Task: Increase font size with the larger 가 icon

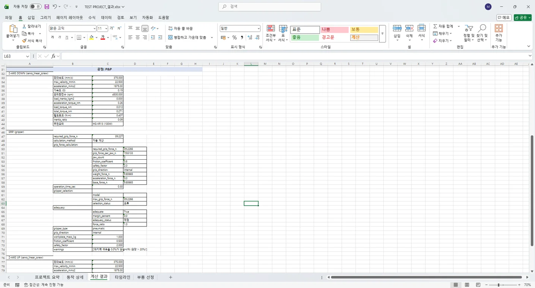Action: (x=112, y=28)
